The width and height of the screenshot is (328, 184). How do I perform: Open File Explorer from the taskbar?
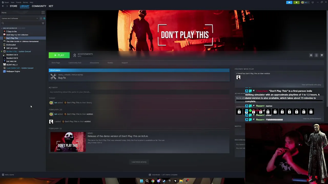point(181,181)
